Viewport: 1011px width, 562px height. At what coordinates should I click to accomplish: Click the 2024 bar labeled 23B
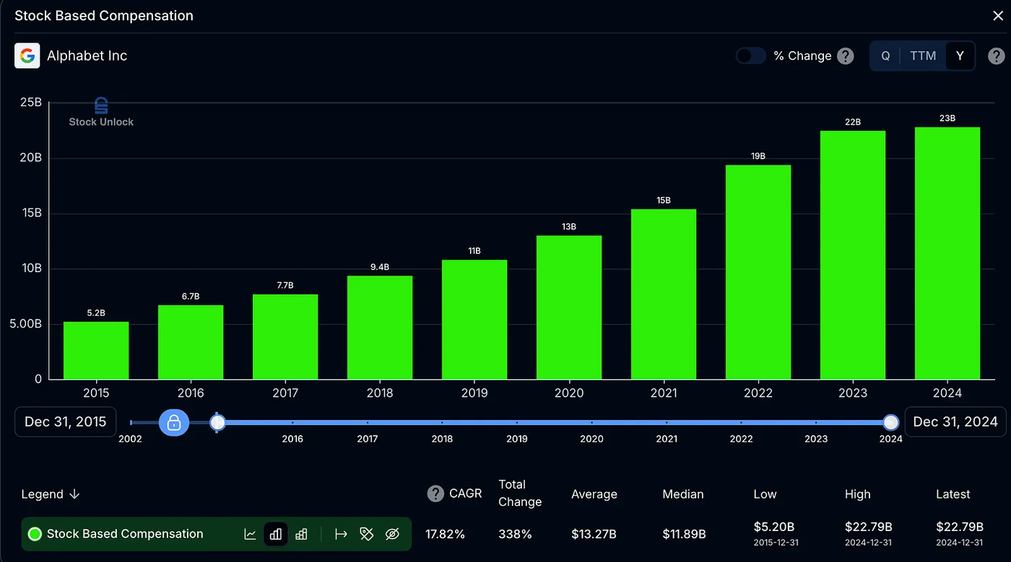(947, 253)
